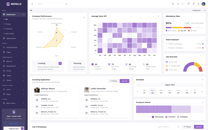Click the Budget Variance purple legend swatch

click(x=93, y=64)
